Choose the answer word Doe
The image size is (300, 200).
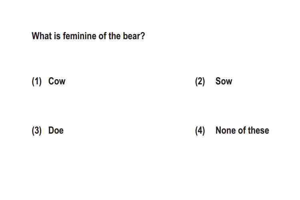point(56,130)
